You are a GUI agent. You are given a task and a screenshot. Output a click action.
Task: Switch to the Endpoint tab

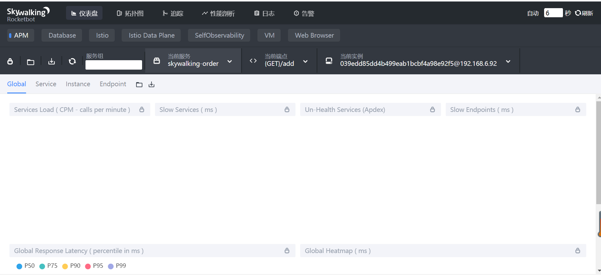113,84
